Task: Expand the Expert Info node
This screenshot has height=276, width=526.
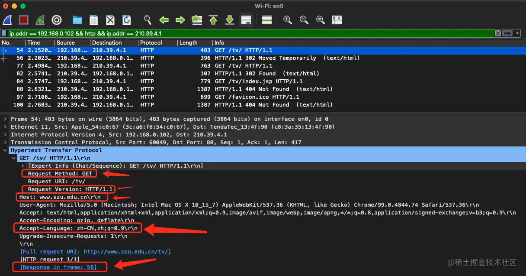Action: [x=23, y=166]
